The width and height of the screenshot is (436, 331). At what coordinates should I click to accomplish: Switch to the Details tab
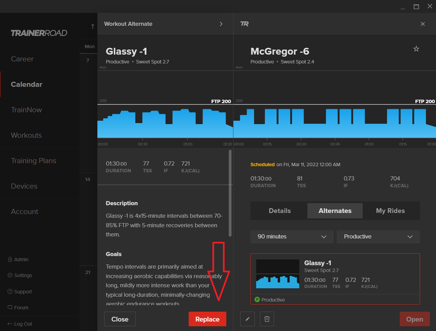[x=280, y=211]
